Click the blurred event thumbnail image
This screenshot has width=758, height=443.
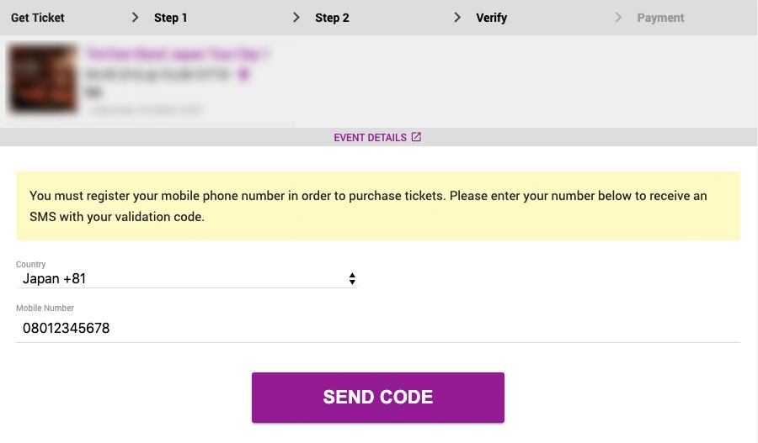(43, 79)
